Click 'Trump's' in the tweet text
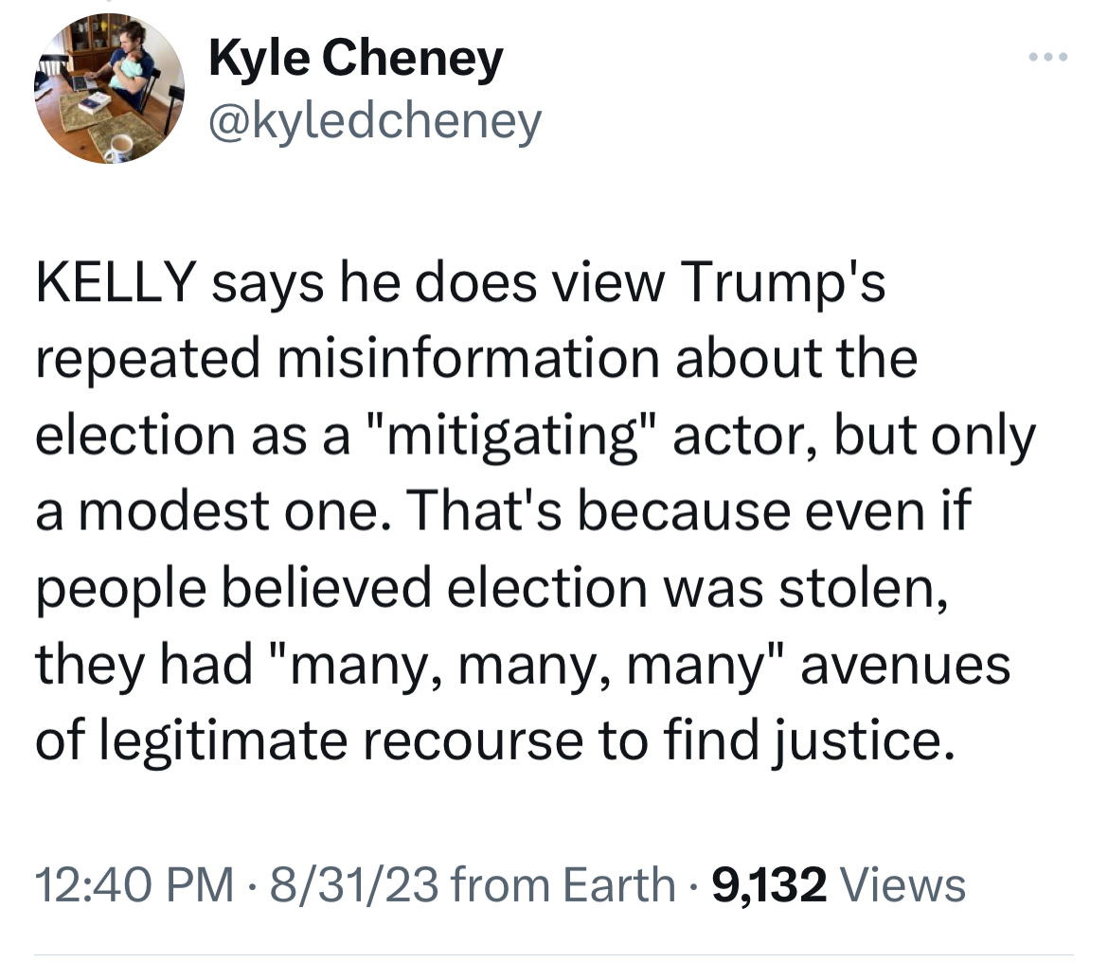The image size is (1108, 962). click(x=782, y=282)
